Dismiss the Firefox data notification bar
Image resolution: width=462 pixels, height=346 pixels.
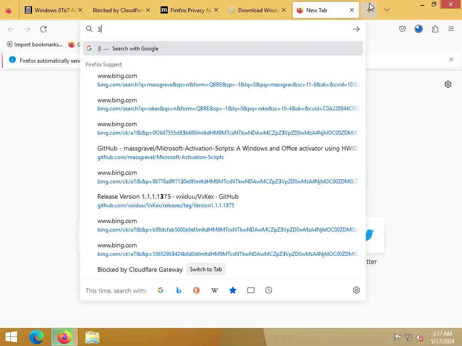click(451, 60)
